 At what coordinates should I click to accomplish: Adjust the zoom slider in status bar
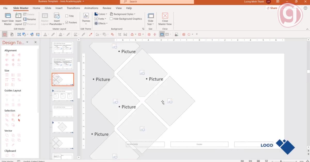[281, 161]
